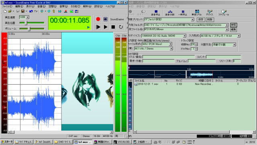Click the black square stop button

pos(113,27)
